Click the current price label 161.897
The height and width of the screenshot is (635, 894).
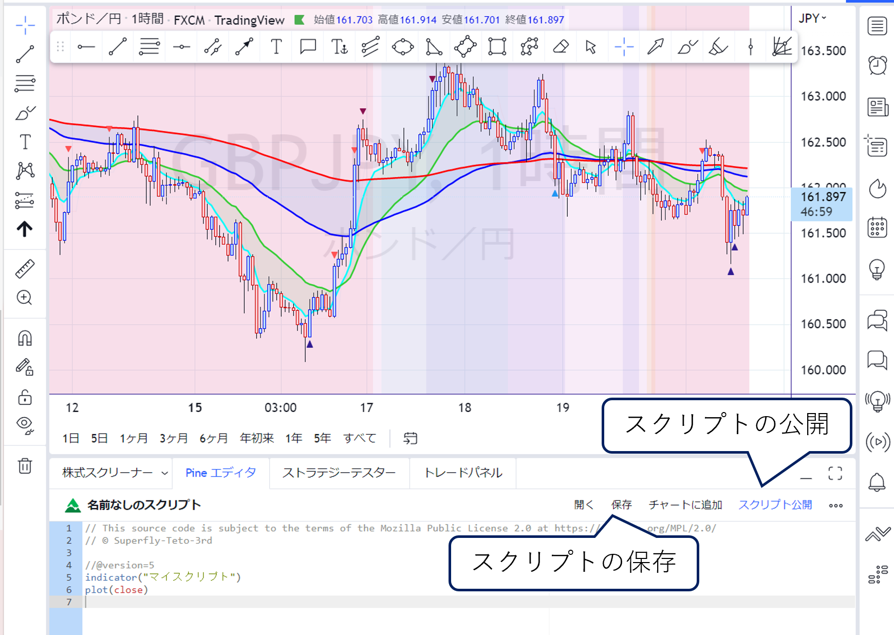(x=823, y=197)
